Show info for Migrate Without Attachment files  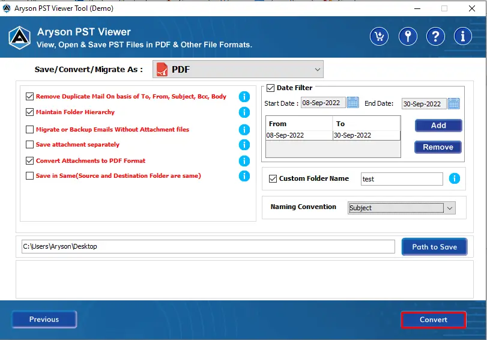pyautogui.click(x=244, y=130)
